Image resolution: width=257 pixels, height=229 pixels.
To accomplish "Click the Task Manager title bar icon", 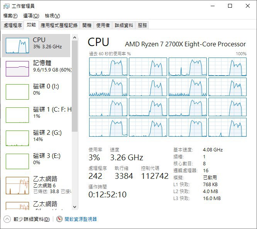I will click(x=7, y=6).
